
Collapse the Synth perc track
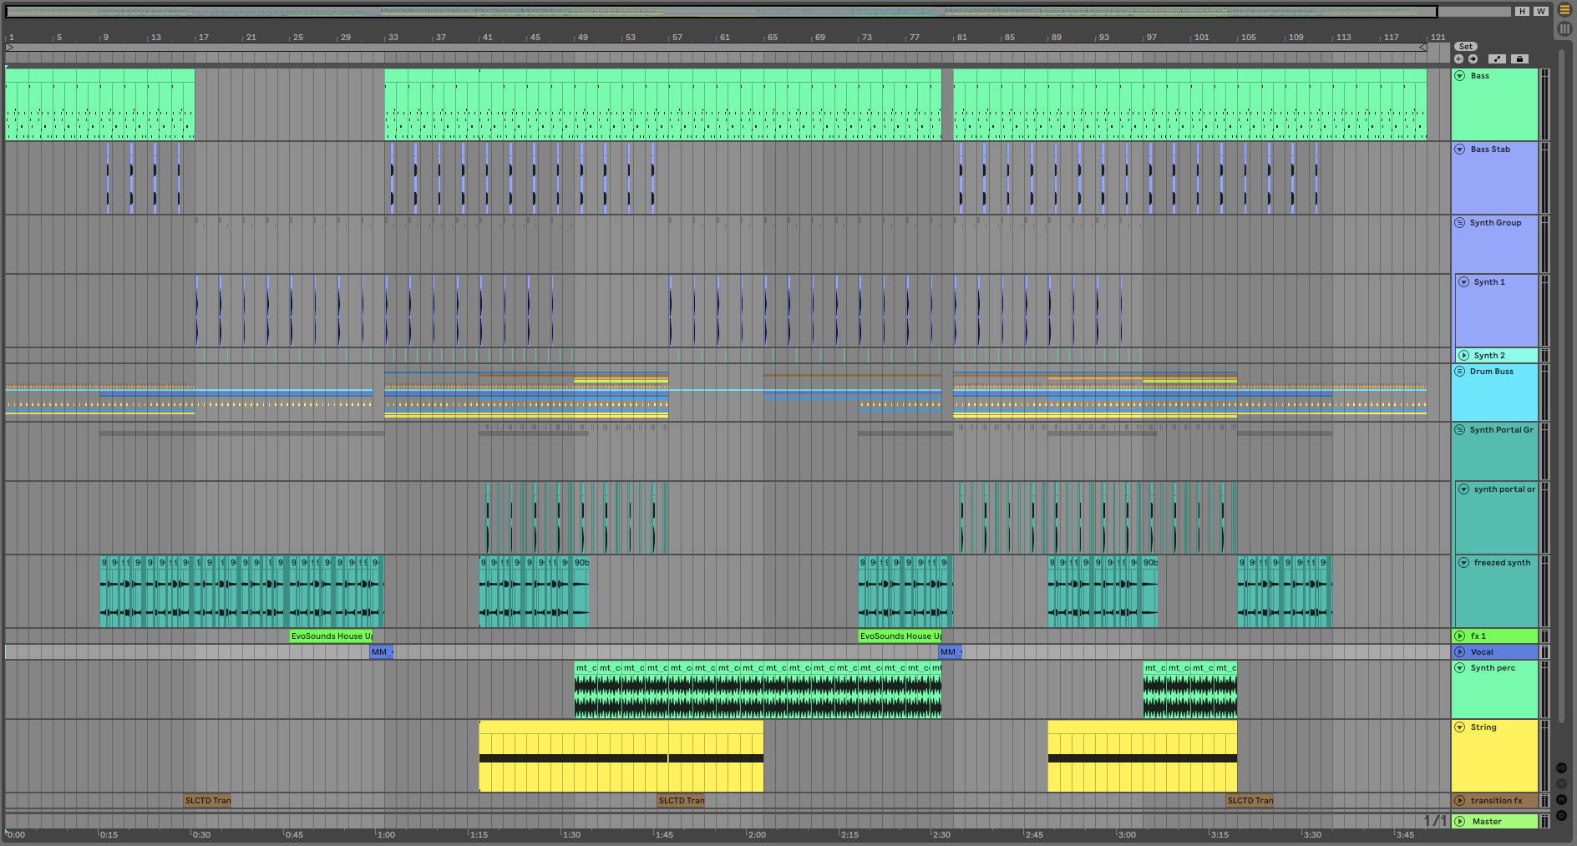pyautogui.click(x=1460, y=668)
